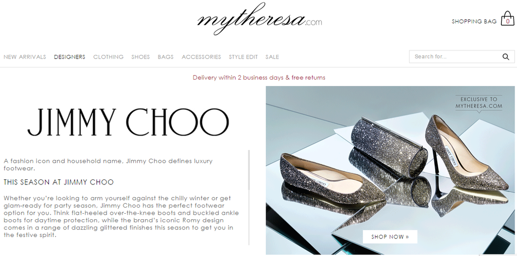Open the Designers menu
The image size is (517, 256).
click(x=70, y=57)
